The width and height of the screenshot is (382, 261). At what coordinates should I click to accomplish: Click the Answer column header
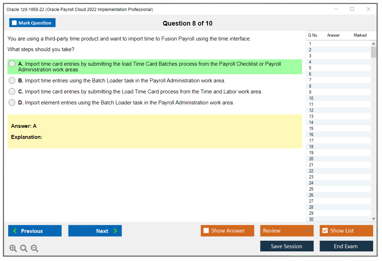click(333, 35)
